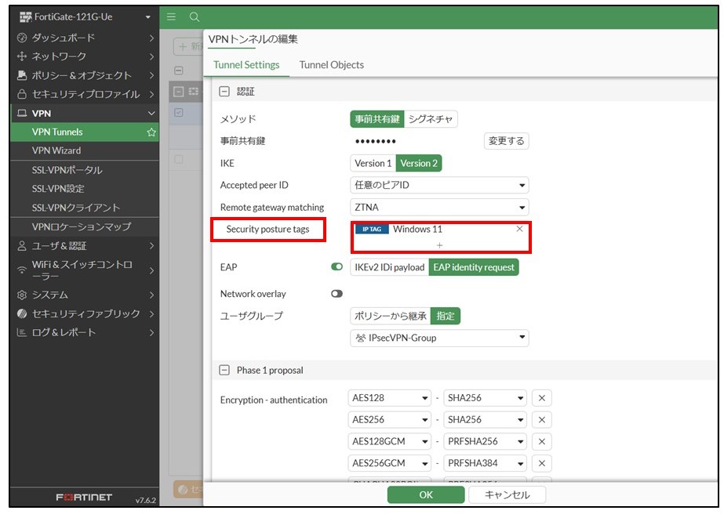Delete the AES128 SHA256 proposal row
This screenshot has height=514, width=724.
point(541,398)
